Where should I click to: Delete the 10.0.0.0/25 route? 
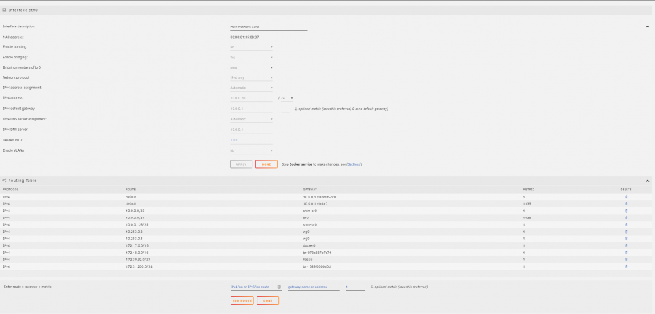tap(626, 211)
